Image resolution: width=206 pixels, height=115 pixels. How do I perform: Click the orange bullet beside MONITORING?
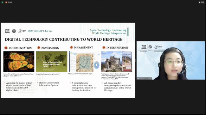(x=39, y=47)
